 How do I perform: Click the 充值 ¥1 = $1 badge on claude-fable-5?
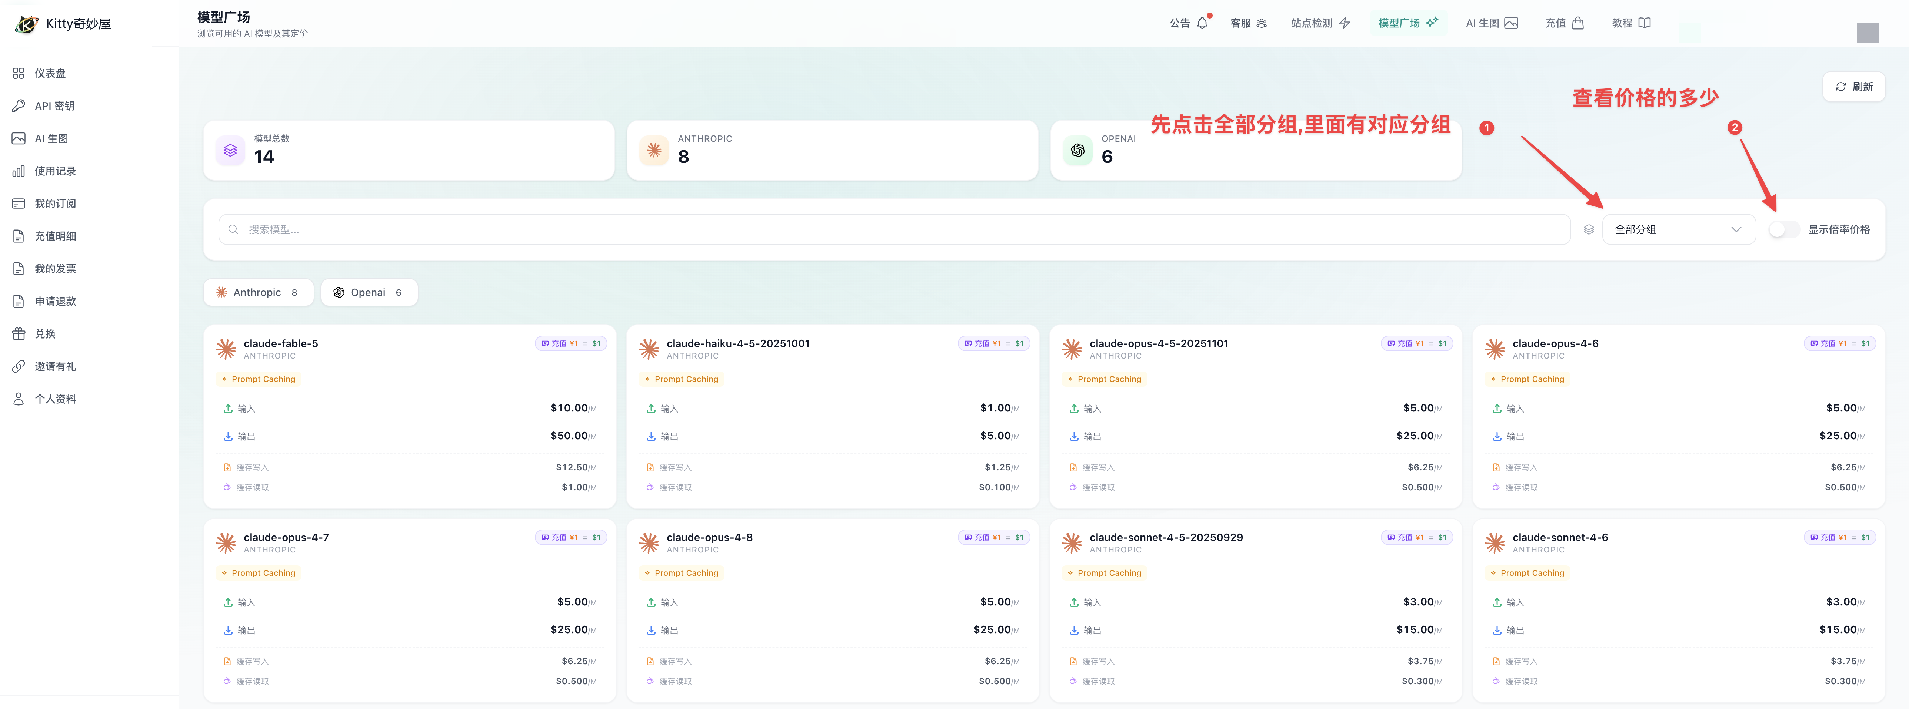571,343
